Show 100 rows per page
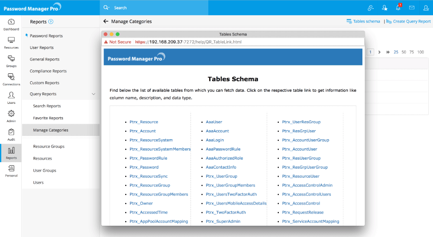Viewport: 433px width, 237px height. click(x=420, y=52)
